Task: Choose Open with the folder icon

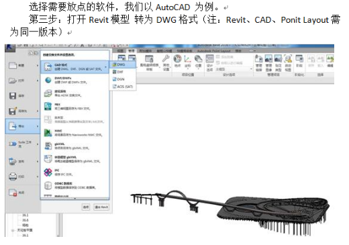Action: tap(22, 81)
